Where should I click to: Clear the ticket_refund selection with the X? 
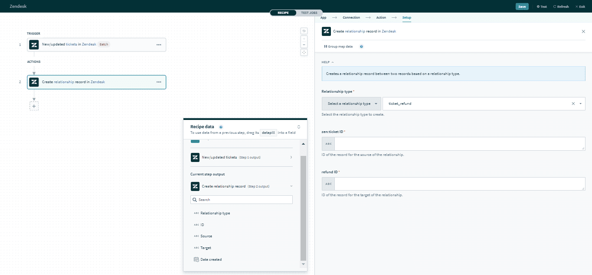pyautogui.click(x=573, y=104)
